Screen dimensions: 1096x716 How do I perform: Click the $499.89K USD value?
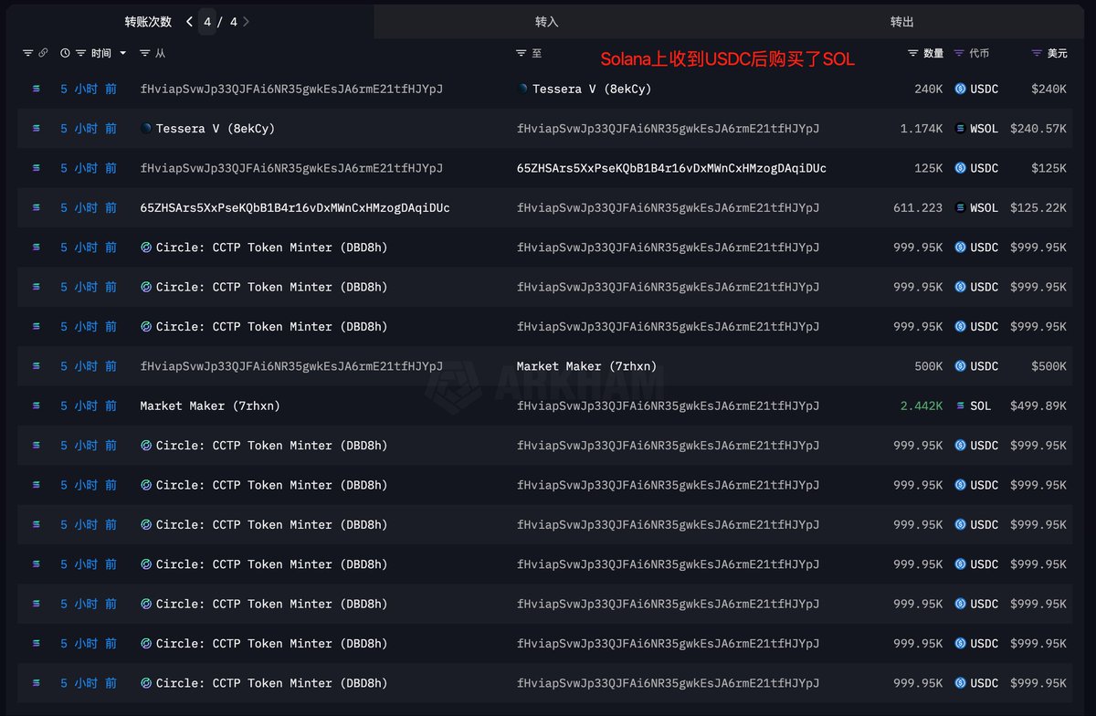click(x=1038, y=405)
